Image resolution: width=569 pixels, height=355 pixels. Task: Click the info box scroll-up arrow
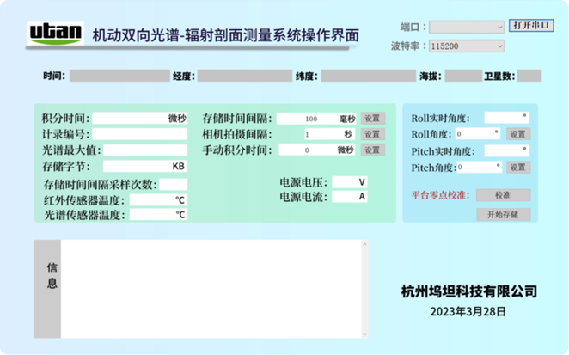coord(364,245)
